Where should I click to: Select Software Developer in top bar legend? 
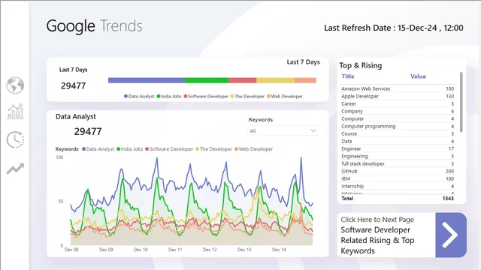pyautogui.click(x=206, y=96)
